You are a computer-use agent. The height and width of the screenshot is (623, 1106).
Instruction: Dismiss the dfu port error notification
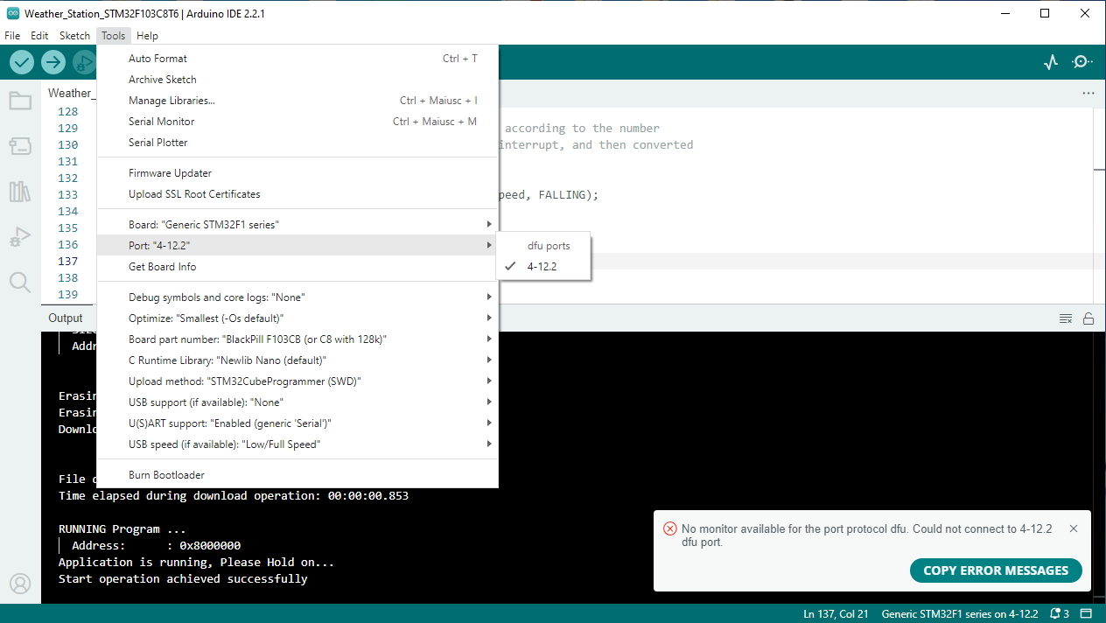1074,528
